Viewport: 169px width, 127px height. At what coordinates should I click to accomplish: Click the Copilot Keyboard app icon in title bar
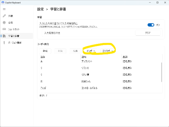[x=3, y=2]
